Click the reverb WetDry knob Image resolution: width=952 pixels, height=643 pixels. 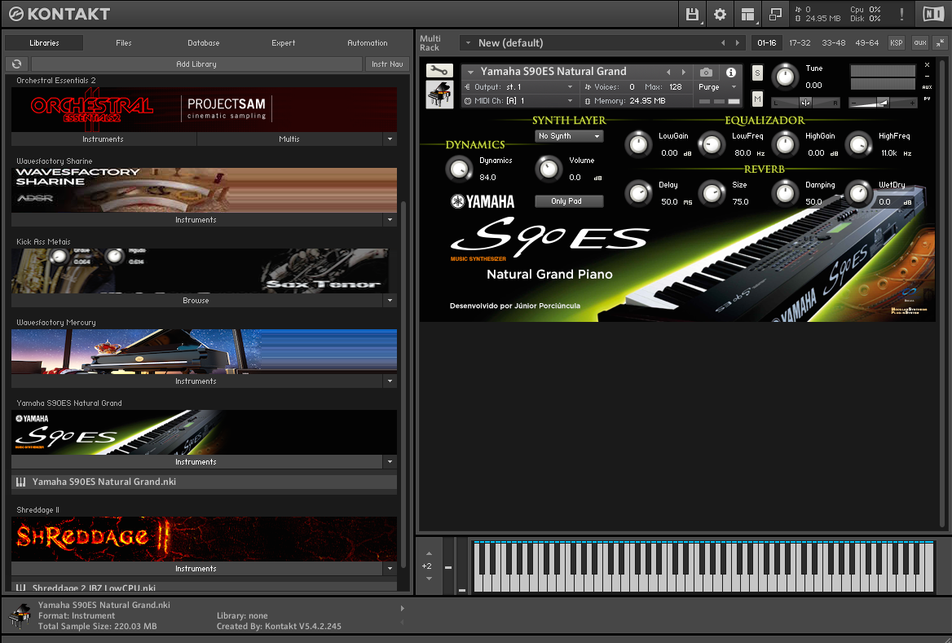click(858, 193)
